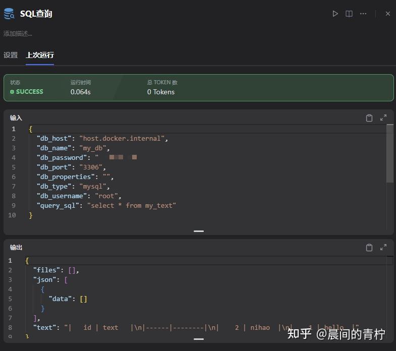Expand the 输出 panel to fullscreen
396x351 pixels.
coord(383,247)
